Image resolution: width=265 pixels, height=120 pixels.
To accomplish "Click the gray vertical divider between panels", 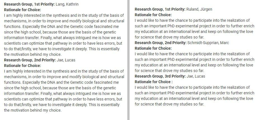I will pos(128,60).
